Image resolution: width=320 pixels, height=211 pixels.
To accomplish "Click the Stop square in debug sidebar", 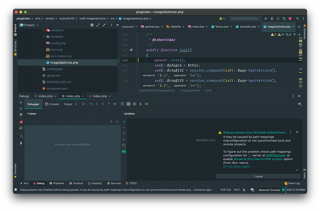I will point(21,115).
